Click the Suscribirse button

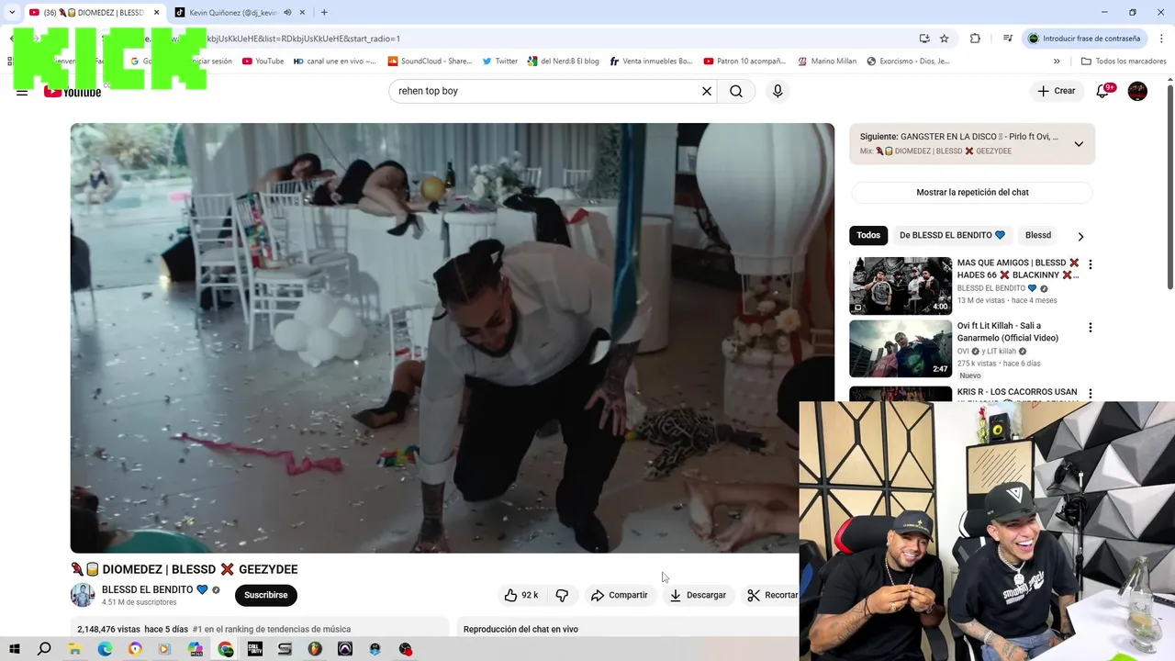265,595
